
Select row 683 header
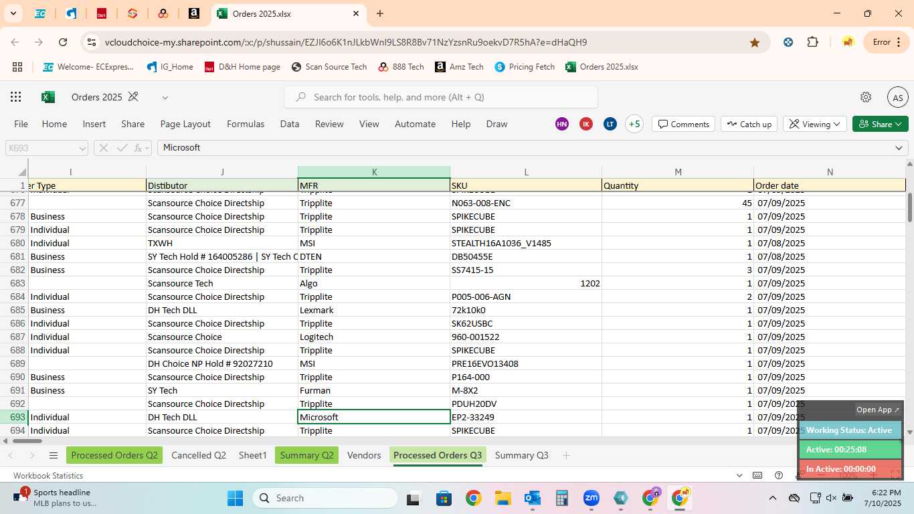click(x=14, y=283)
